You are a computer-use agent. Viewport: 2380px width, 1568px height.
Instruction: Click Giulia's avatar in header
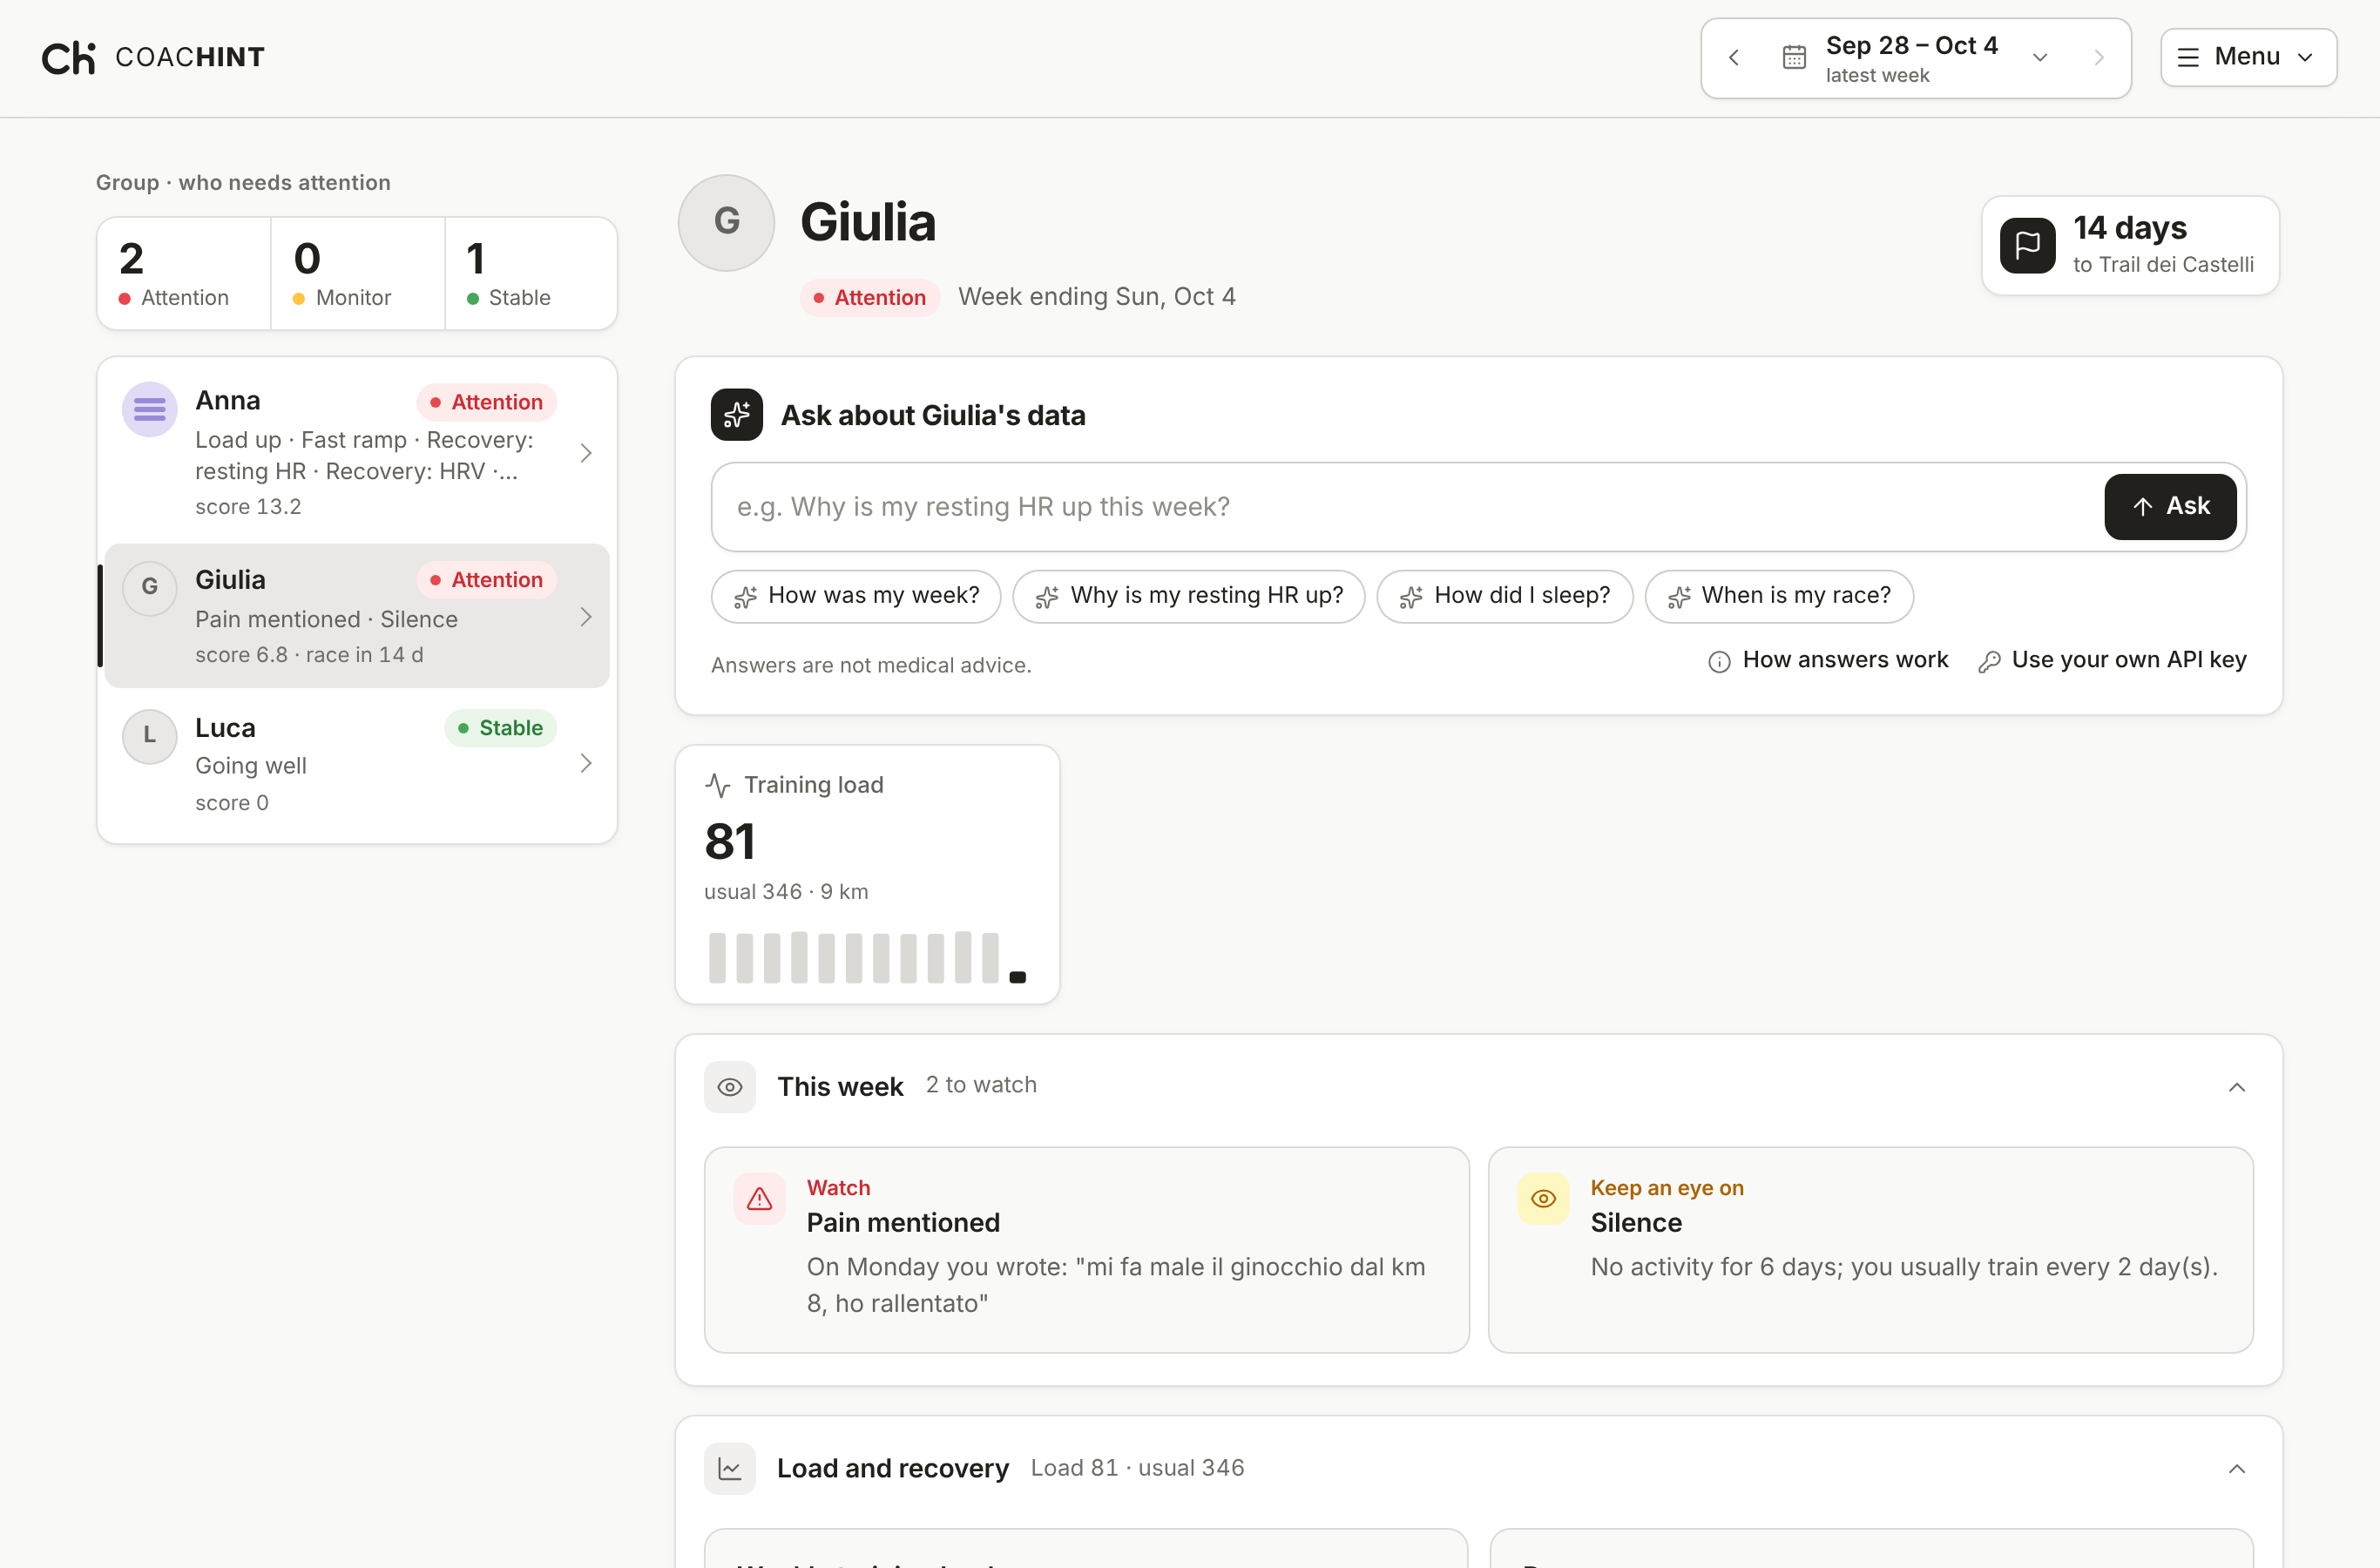tap(726, 222)
